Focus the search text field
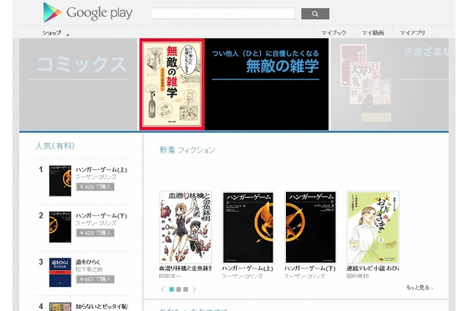The image size is (468, 311). [222, 14]
